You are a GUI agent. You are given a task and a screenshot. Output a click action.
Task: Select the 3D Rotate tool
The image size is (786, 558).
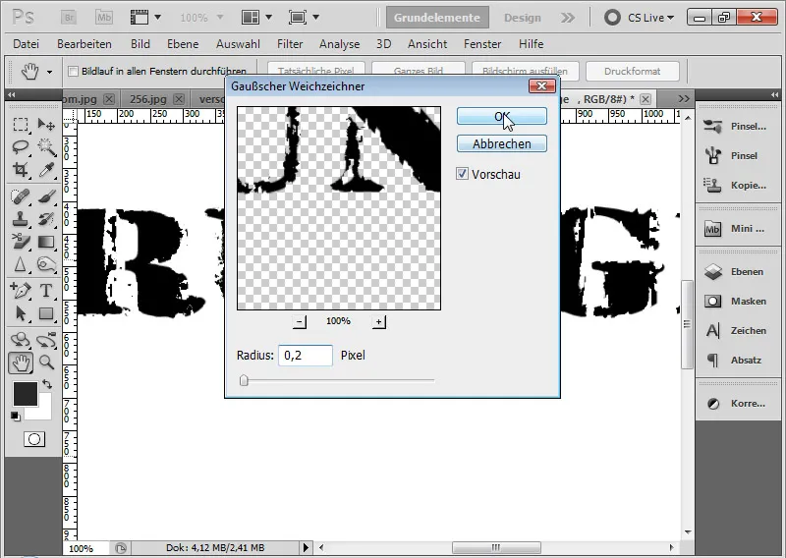coord(21,339)
